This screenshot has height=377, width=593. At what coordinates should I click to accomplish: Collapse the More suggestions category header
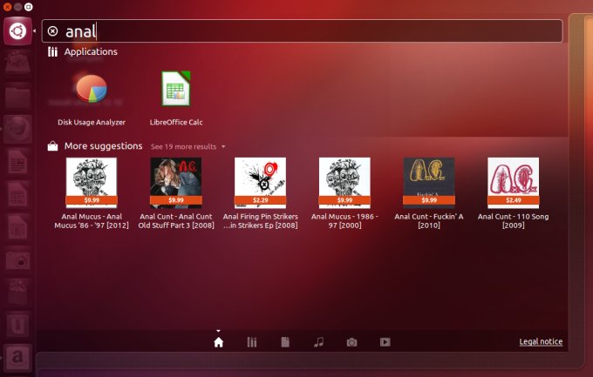click(x=102, y=145)
